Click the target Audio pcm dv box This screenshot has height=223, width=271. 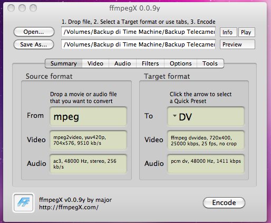[x=206, y=164]
